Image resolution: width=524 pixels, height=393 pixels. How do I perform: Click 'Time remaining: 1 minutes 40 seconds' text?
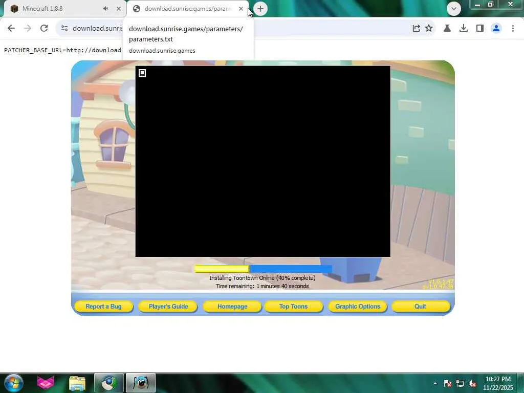click(263, 286)
